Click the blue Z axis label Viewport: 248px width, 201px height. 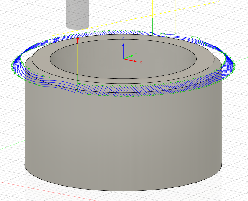click(x=123, y=38)
